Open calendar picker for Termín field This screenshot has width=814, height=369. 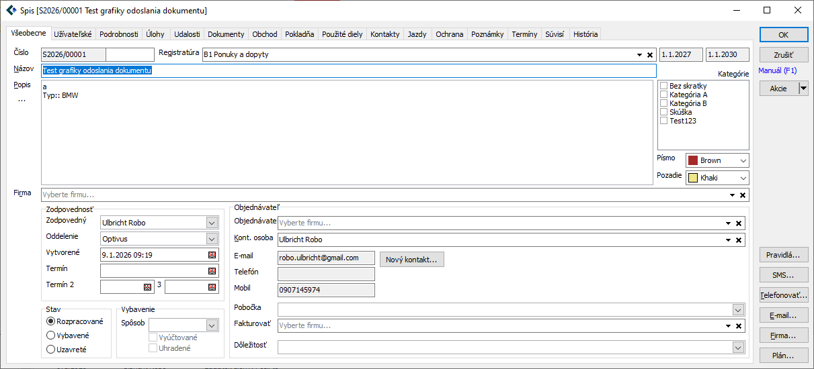click(x=212, y=271)
